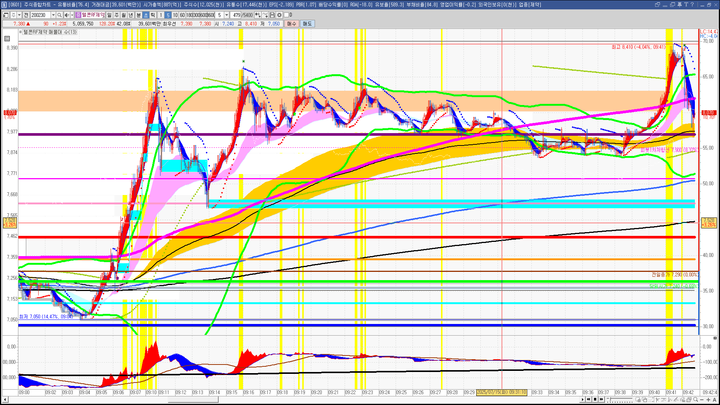
Task: Click the stock search magnifier icon
Action: [60, 15]
